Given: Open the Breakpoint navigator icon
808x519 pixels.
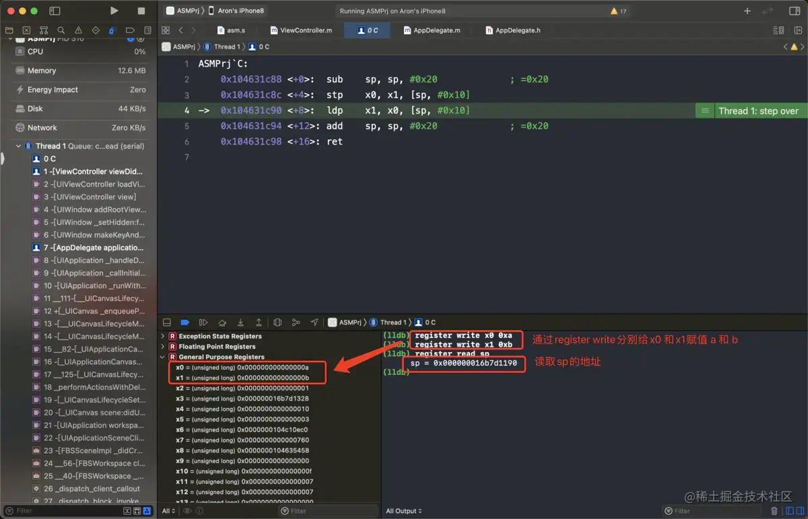Looking at the screenshot, I should (x=130, y=30).
